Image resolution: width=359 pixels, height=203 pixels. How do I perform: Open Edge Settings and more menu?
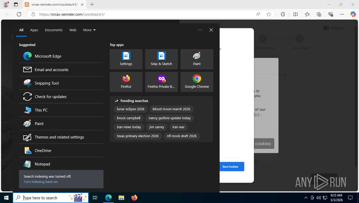342,14
